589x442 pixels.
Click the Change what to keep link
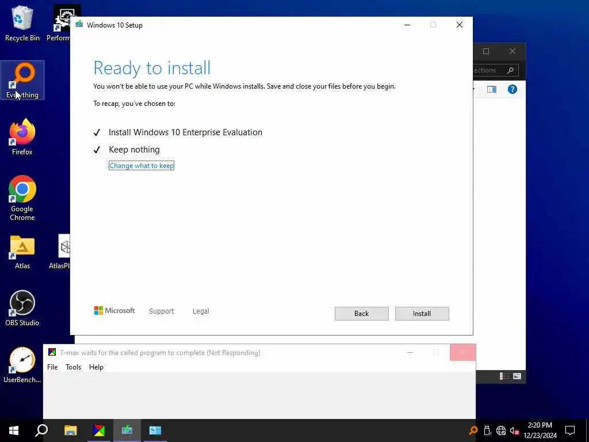(x=141, y=166)
